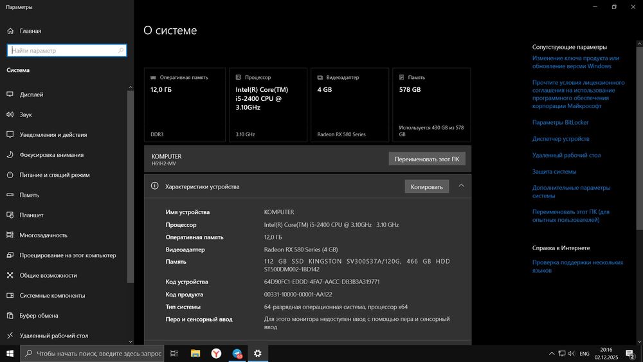Click the Процессор i5-2400 card
The image size is (643, 362).
(x=267, y=105)
